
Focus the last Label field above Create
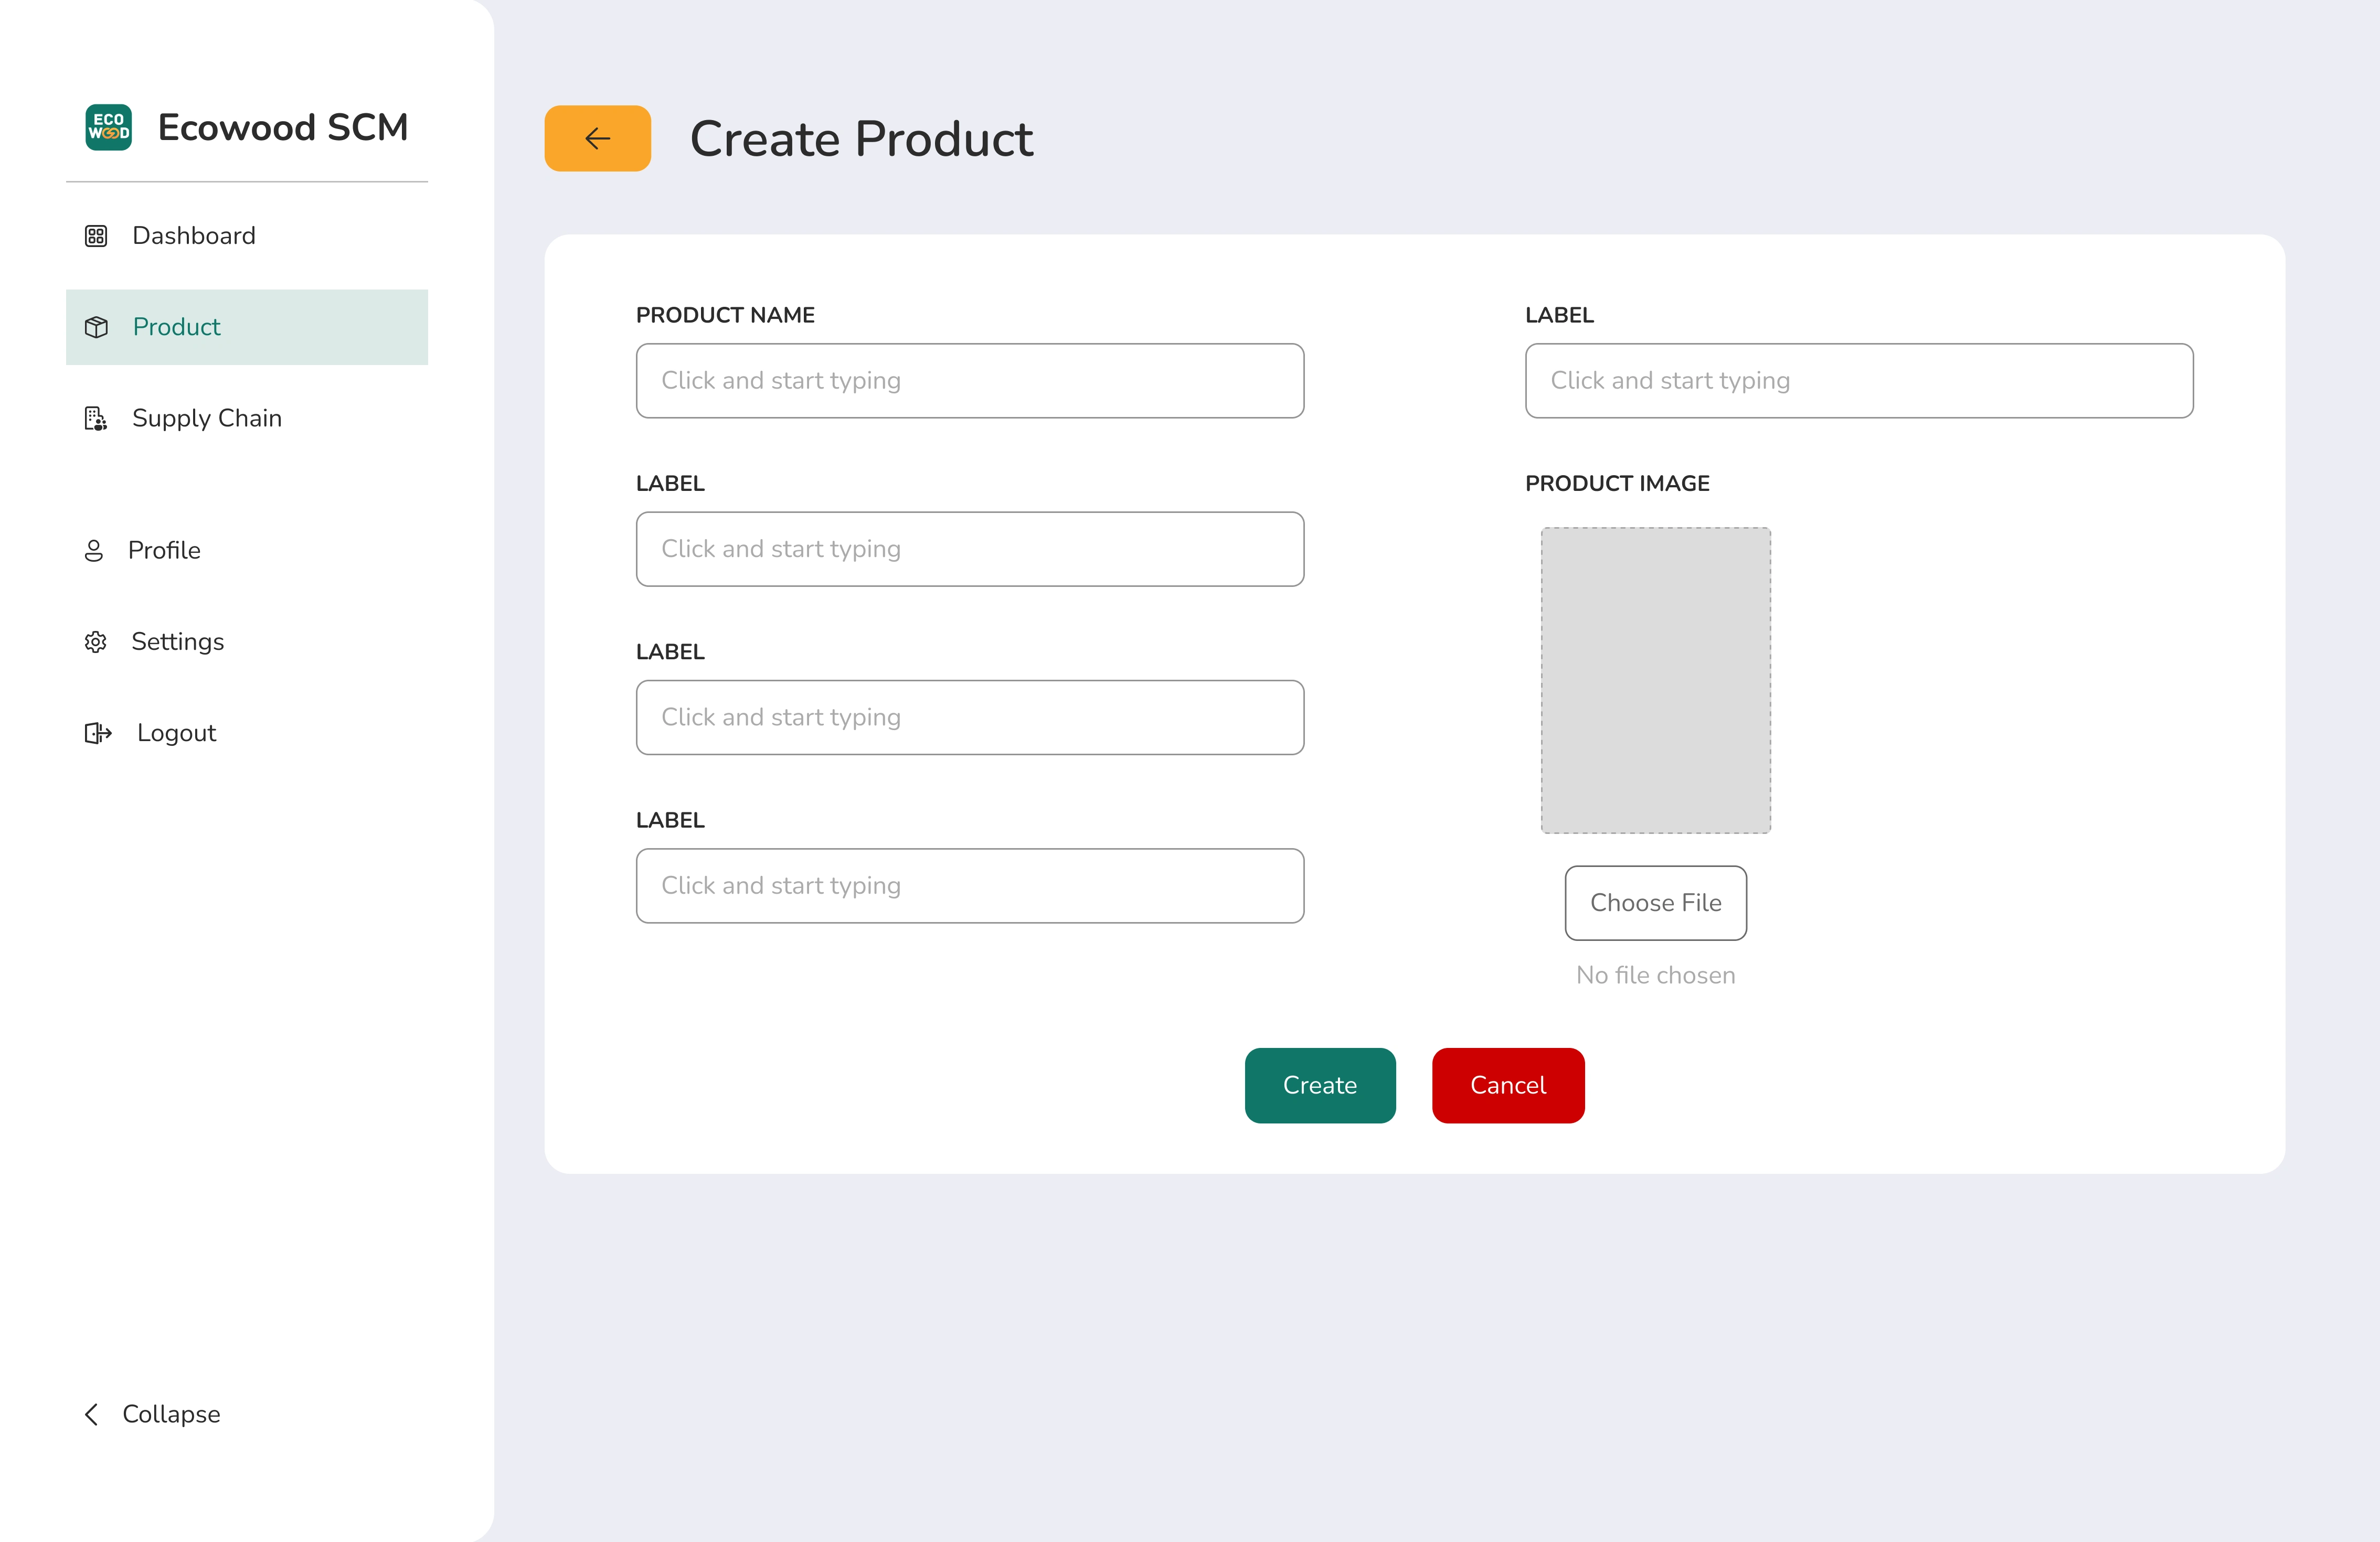(x=970, y=885)
